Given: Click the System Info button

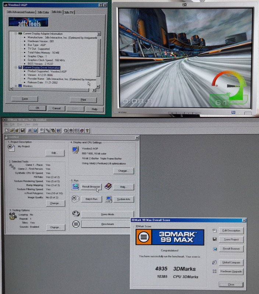Looking at the screenshot, I should click(x=124, y=199).
